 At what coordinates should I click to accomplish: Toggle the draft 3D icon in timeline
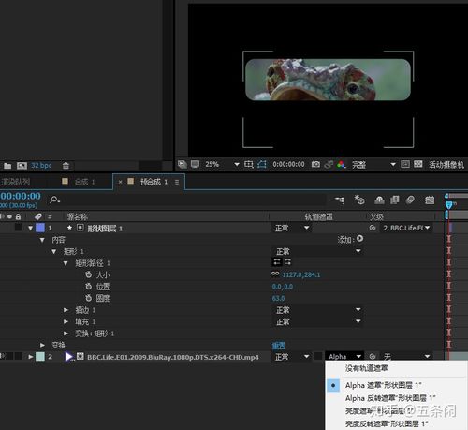click(x=359, y=200)
